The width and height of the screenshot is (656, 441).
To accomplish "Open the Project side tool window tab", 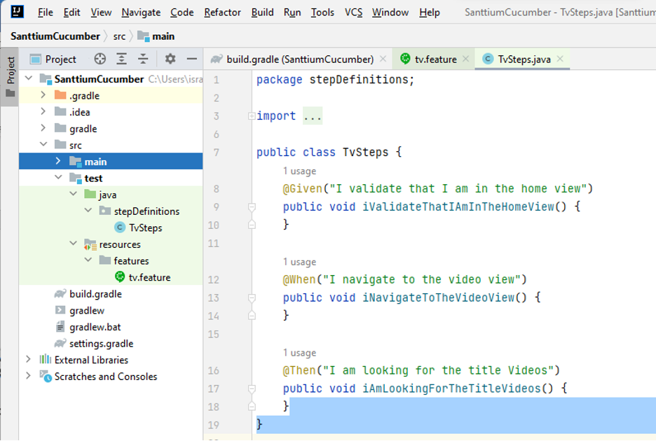I will (10, 77).
